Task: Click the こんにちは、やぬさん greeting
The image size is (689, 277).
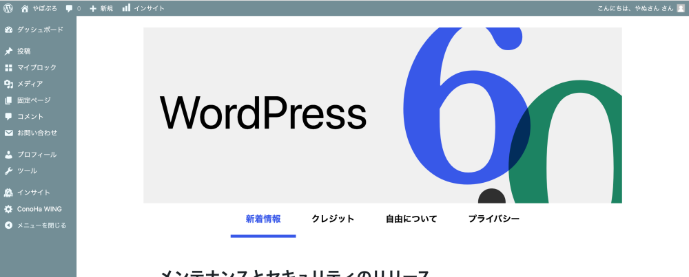Action: 636,8
